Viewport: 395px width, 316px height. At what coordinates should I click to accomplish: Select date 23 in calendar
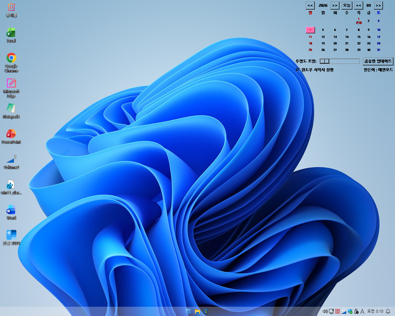point(368,43)
